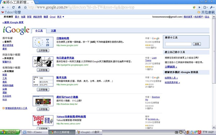Screen dimensions: 216x135
Task: Click the page scrollbar down arrow
Action: click(214, 127)
